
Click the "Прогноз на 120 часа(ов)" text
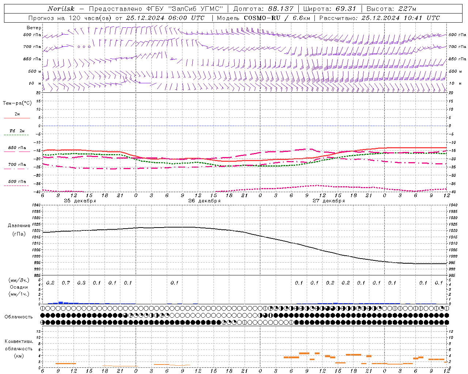[70, 18]
